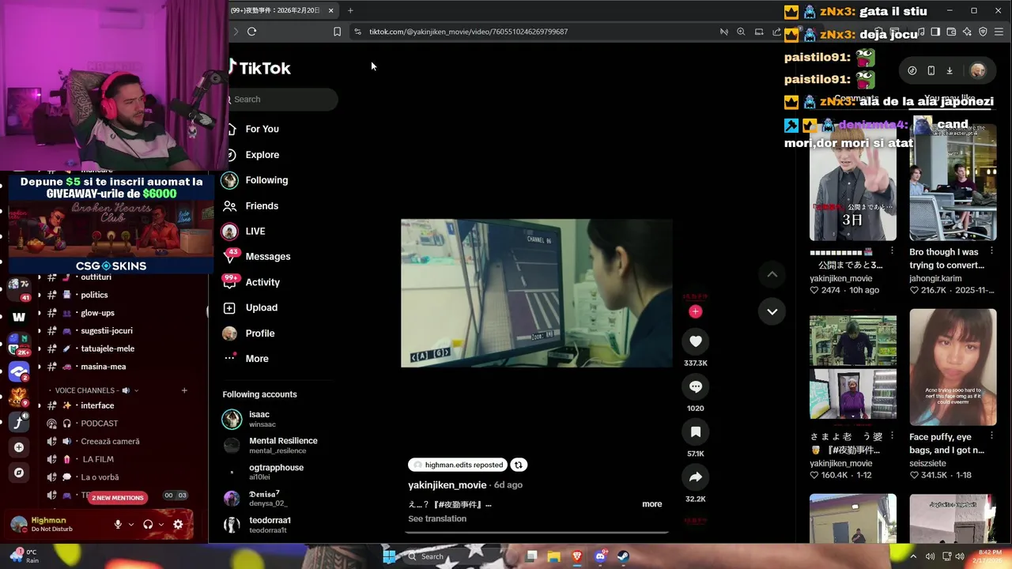
Task: Deafen audio with Discord headphones icon
Action: click(x=148, y=524)
